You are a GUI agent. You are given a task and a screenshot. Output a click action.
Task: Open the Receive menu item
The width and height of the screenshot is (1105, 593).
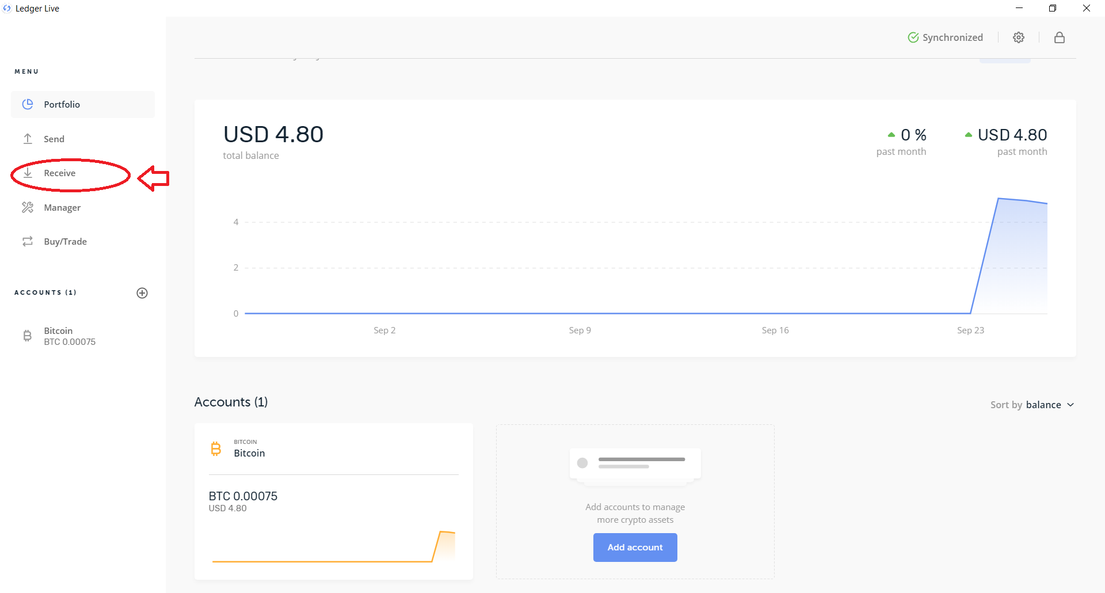pyautogui.click(x=83, y=173)
